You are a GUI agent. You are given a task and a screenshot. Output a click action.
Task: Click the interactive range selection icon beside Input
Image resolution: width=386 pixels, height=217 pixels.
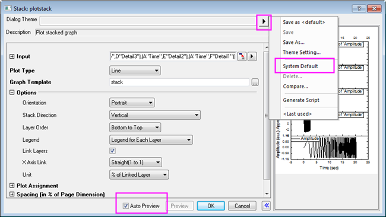click(x=242, y=56)
